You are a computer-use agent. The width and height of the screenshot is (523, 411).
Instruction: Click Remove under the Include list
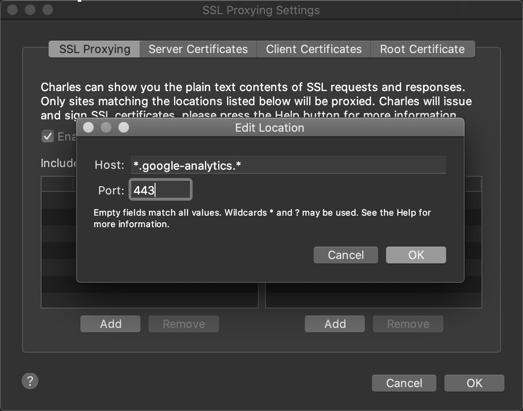pyautogui.click(x=184, y=324)
